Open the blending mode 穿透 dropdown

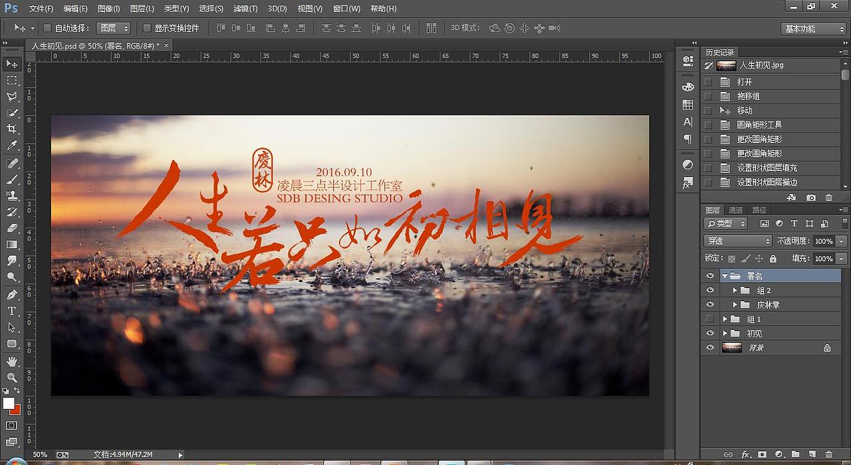click(737, 241)
